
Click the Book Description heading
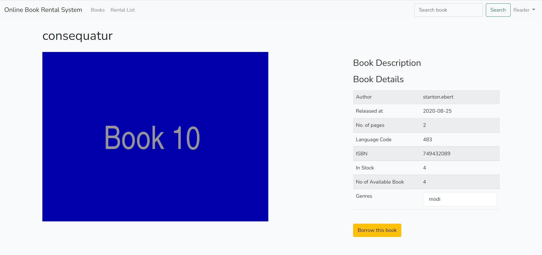(387, 63)
